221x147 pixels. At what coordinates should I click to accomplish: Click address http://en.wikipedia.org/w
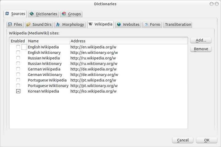coord(93,47)
